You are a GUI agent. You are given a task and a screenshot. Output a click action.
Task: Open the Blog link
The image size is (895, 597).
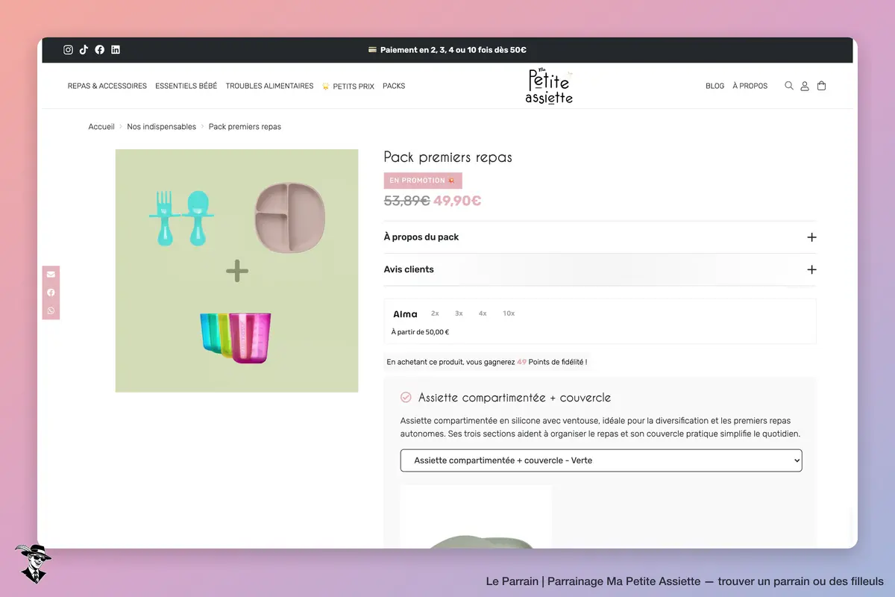(x=715, y=86)
